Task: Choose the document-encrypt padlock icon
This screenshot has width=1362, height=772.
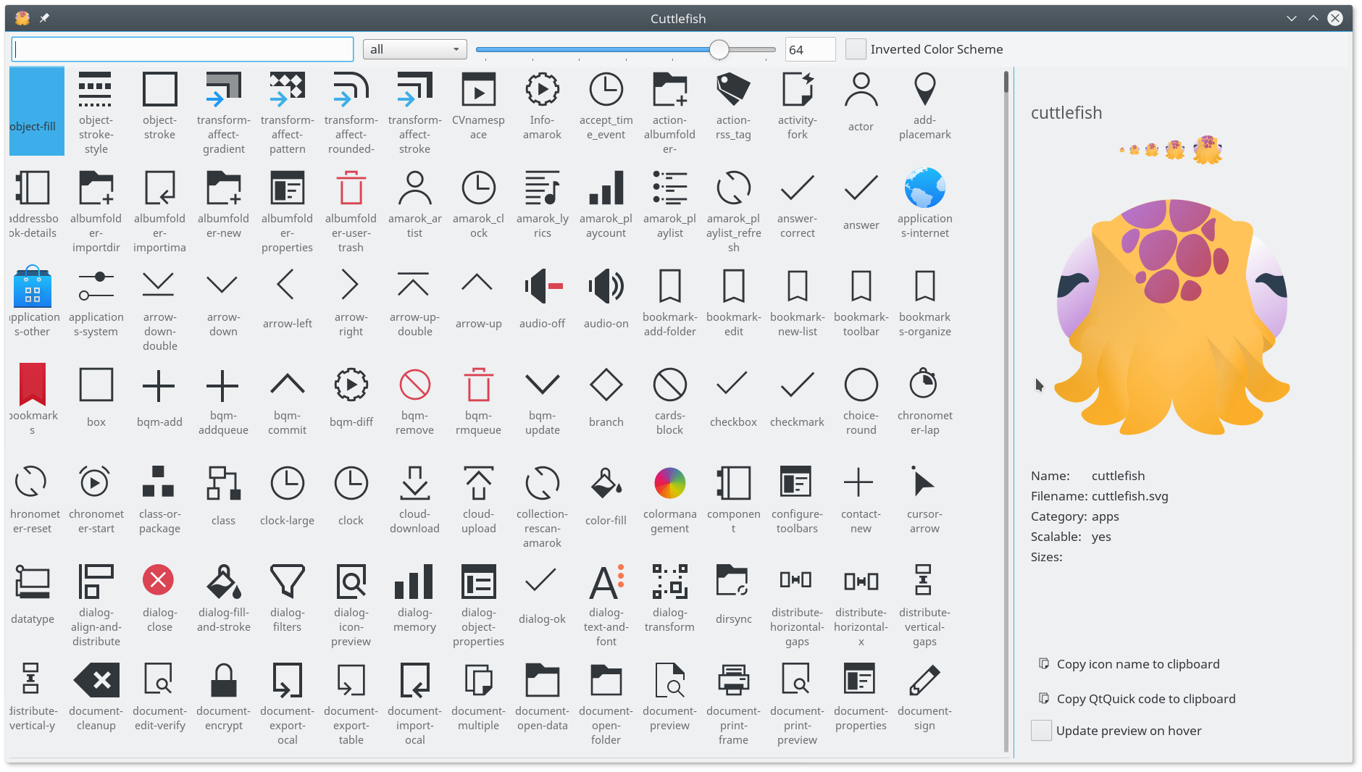Action: click(223, 681)
